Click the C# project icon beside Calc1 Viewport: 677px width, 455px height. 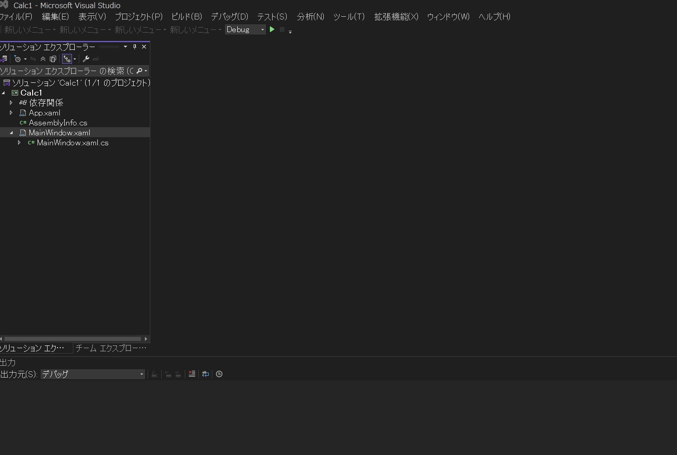[x=14, y=93]
